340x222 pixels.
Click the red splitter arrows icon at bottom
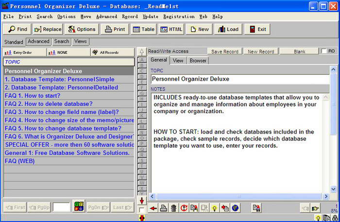[x=142, y=218]
